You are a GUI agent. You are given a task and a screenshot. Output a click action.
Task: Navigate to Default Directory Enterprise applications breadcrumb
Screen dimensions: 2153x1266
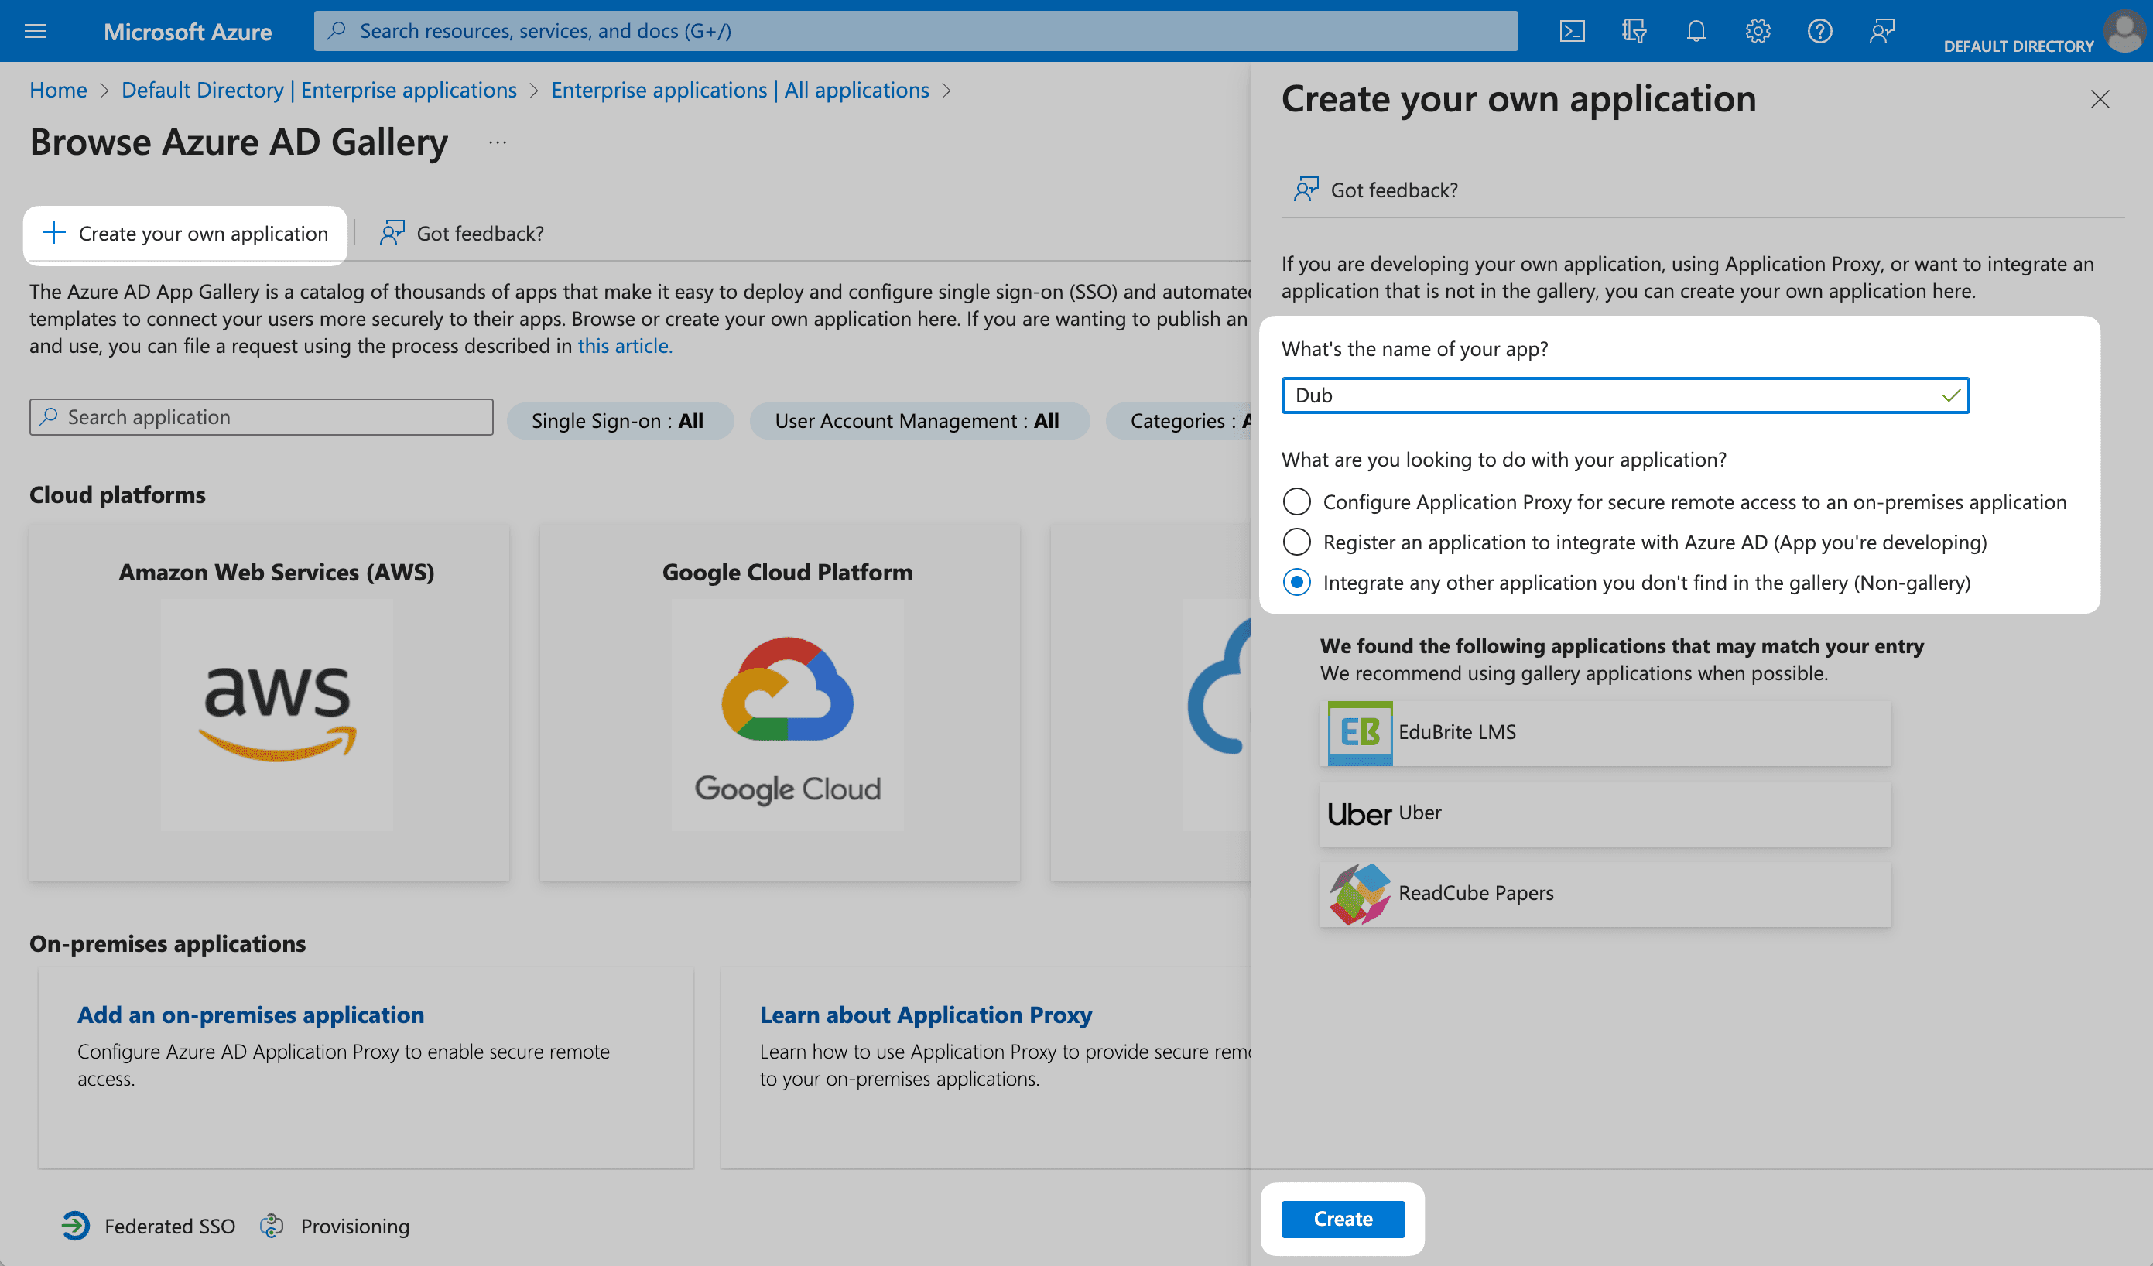pyautogui.click(x=319, y=90)
